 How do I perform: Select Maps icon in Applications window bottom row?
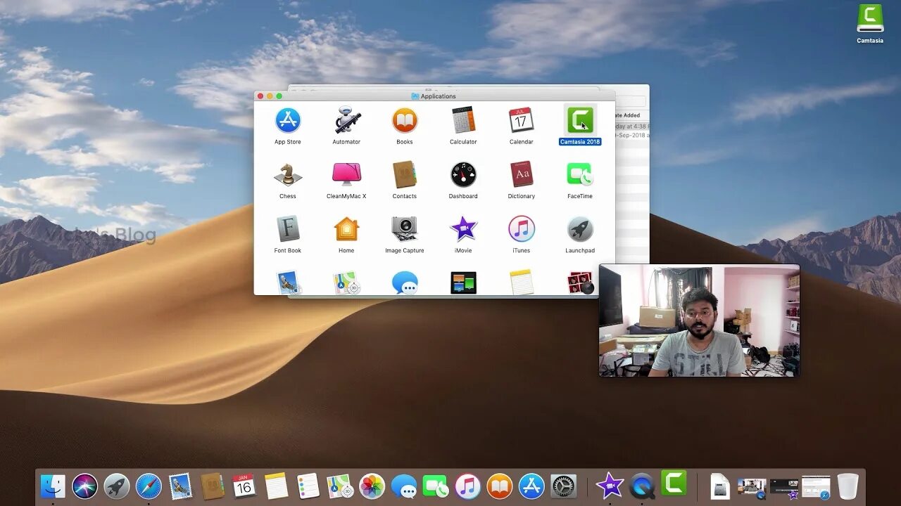point(346,283)
